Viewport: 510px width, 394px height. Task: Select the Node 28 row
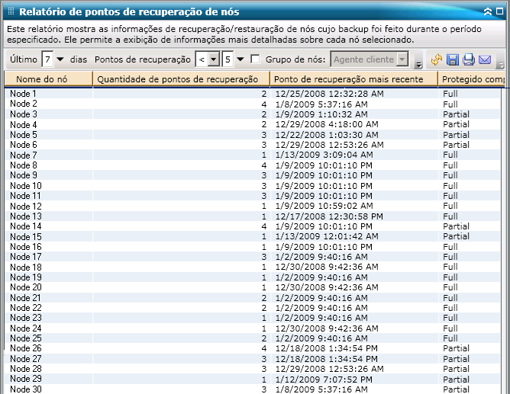[x=253, y=369]
